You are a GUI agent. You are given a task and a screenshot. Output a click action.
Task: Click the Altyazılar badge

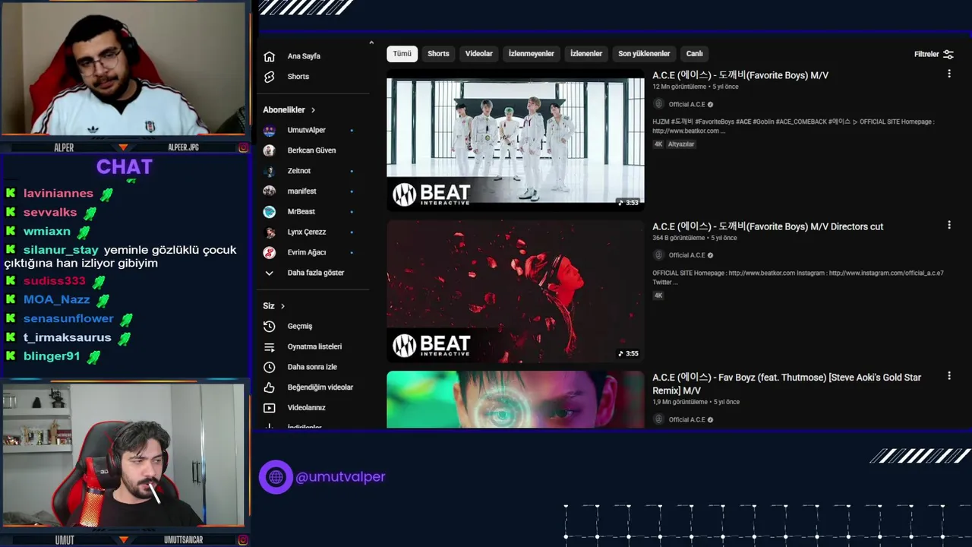pos(681,144)
